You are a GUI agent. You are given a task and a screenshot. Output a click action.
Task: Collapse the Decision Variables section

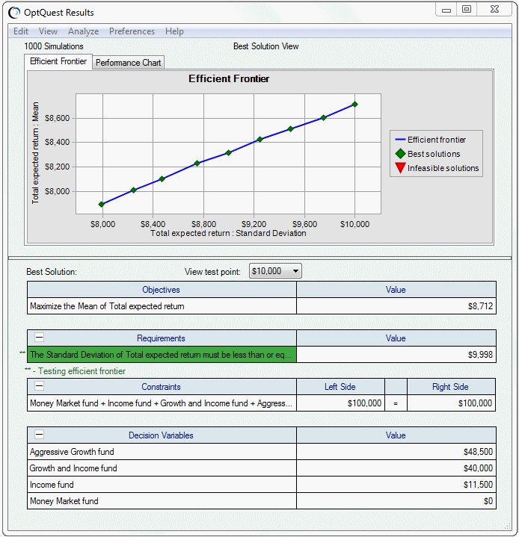coord(40,435)
